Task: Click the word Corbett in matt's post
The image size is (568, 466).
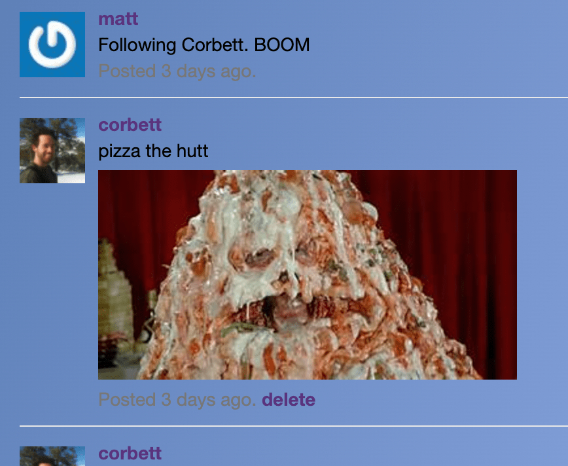Action: coord(215,45)
